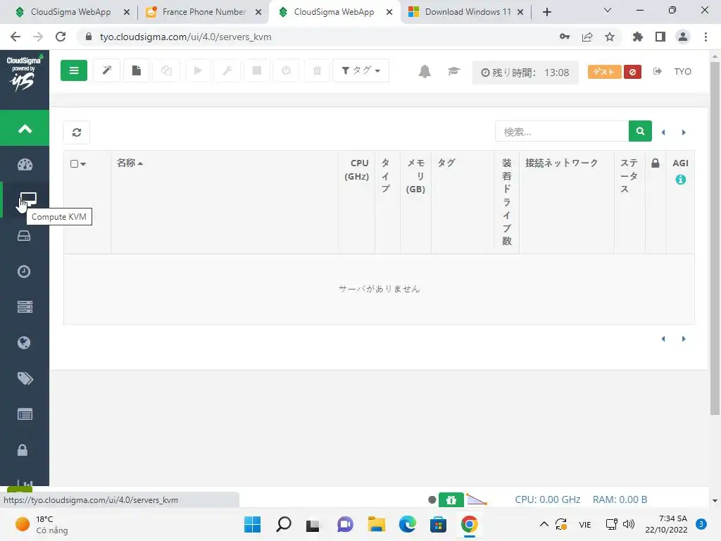721x541 pixels.
Task: Bookmark this page with star icon
Action: coord(610,37)
